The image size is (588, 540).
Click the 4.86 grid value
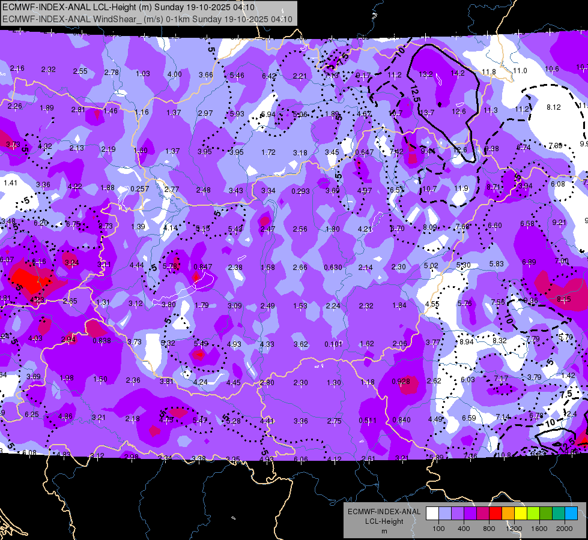tap(65, 416)
